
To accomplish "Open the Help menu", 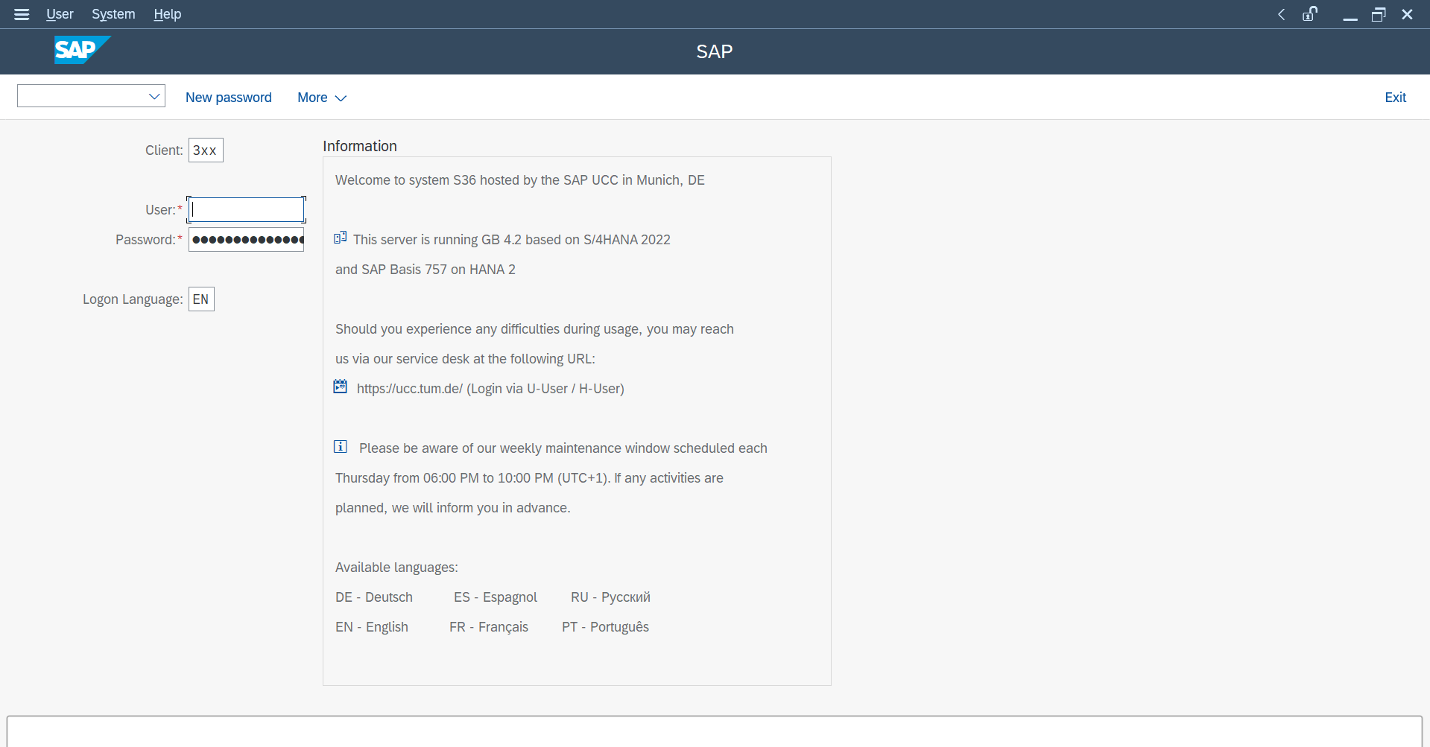I will coord(168,14).
